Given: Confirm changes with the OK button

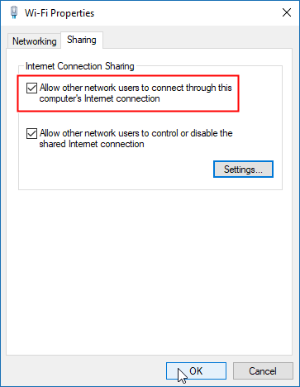Looking at the screenshot, I should point(196,371).
